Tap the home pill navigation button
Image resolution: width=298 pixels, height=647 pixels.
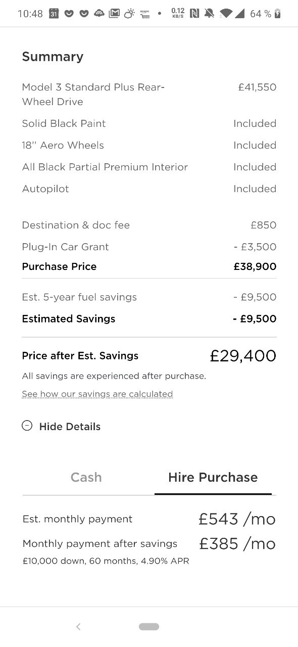coord(149,627)
